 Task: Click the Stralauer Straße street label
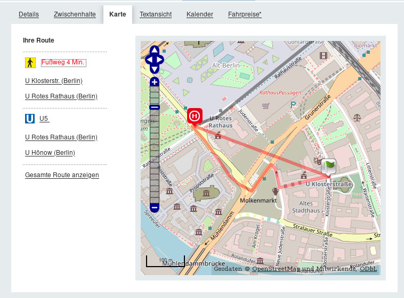click(312, 230)
